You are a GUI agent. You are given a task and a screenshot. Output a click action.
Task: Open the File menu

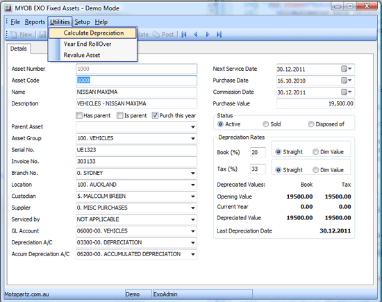pyautogui.click(x=15, y=22)
